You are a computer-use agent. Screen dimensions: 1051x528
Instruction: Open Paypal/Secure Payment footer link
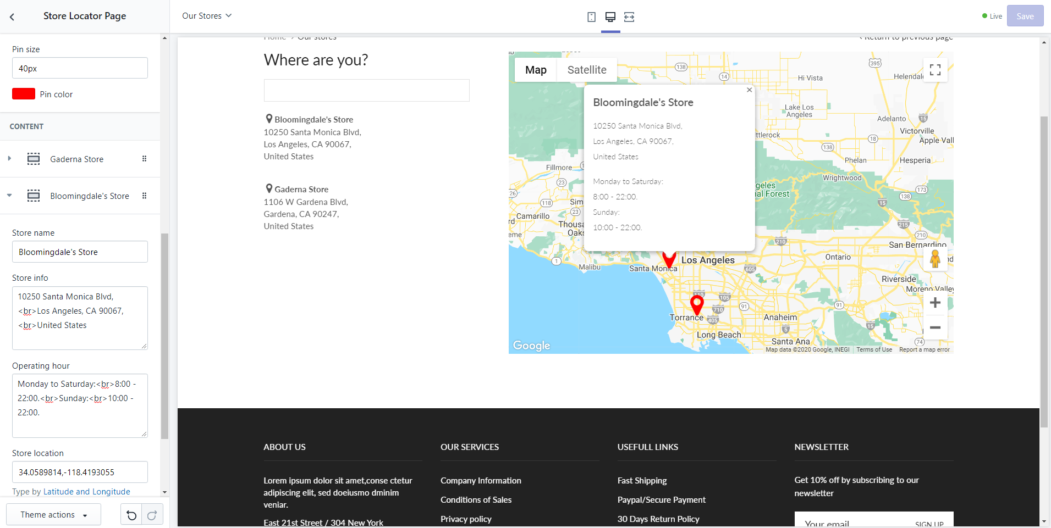coord(661,500)
